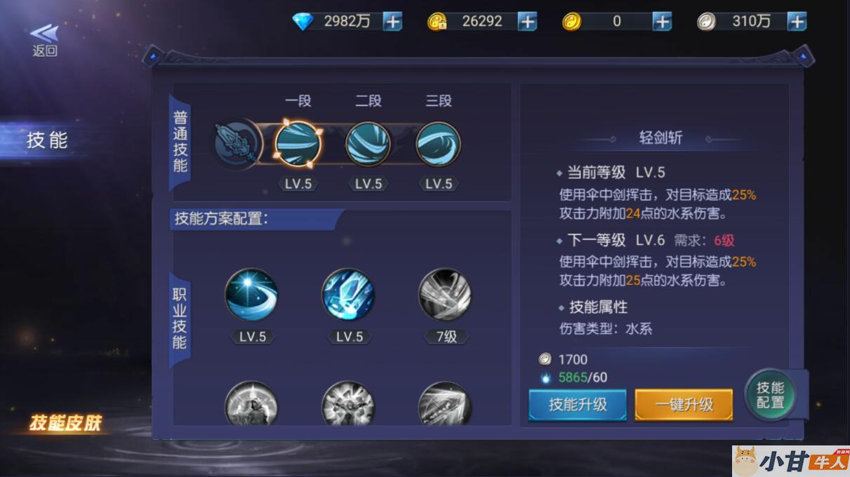
Task: Select the locked bottom-right slash skill icon
Action: [x=445, y=403]
